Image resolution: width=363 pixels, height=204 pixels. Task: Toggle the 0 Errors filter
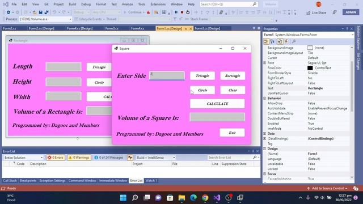(56, 158)
